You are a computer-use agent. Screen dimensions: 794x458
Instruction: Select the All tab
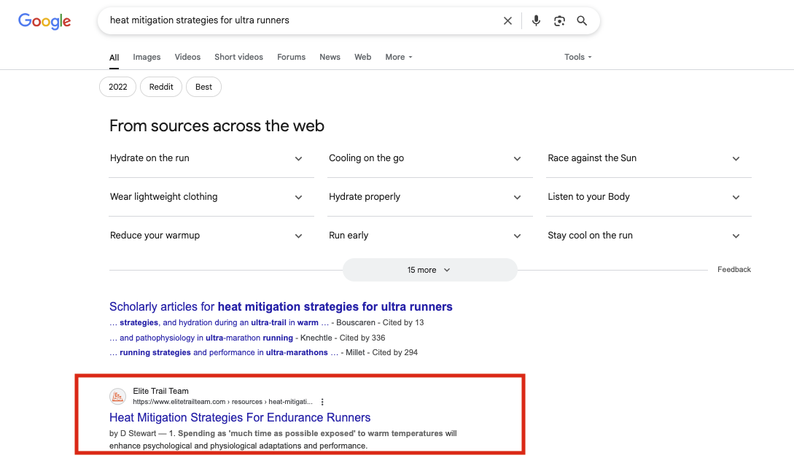[x=114, y=58]
